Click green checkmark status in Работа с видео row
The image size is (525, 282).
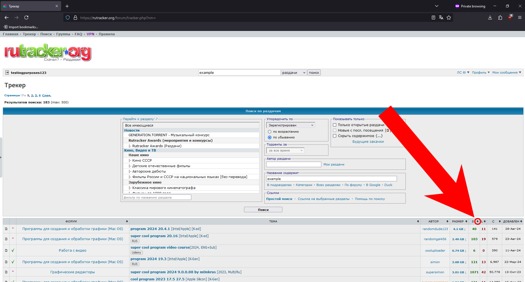pyautogui.click(x=13, y=250)
